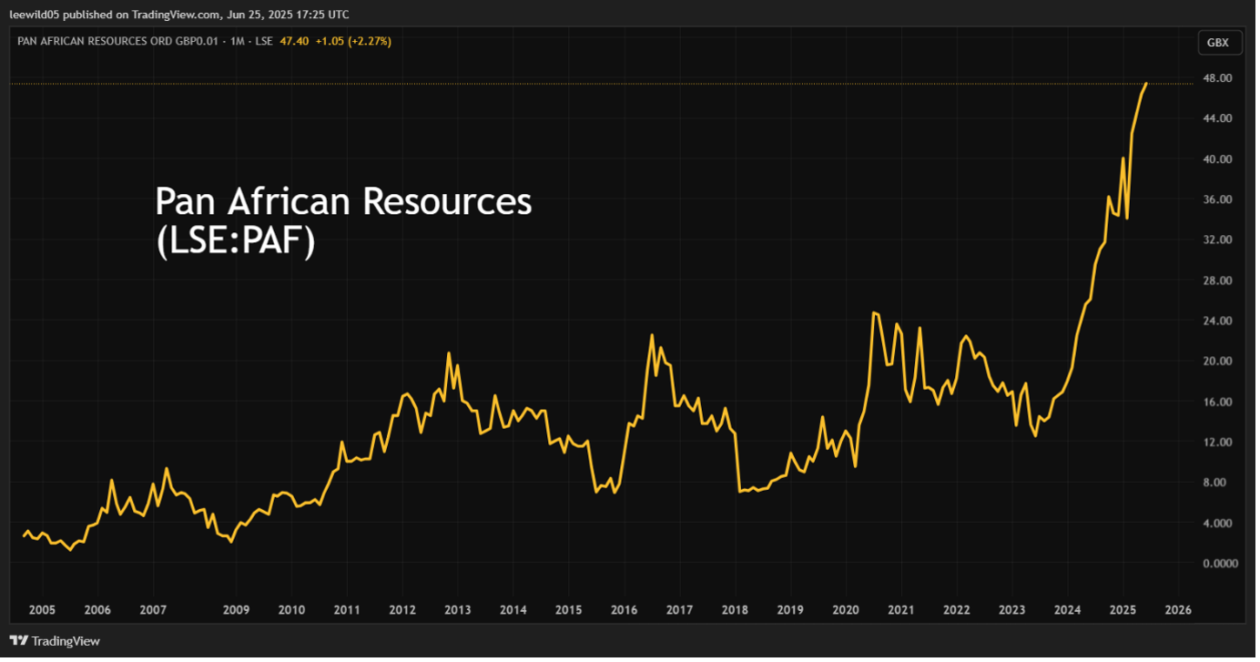Click the 2019 label on time axis
Image resolution: width=1260 pixels, height=662 pixels.
coord(791,610)
